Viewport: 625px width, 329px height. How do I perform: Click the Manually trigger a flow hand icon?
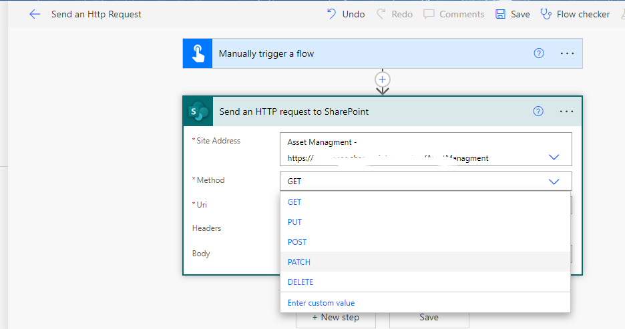198,53
